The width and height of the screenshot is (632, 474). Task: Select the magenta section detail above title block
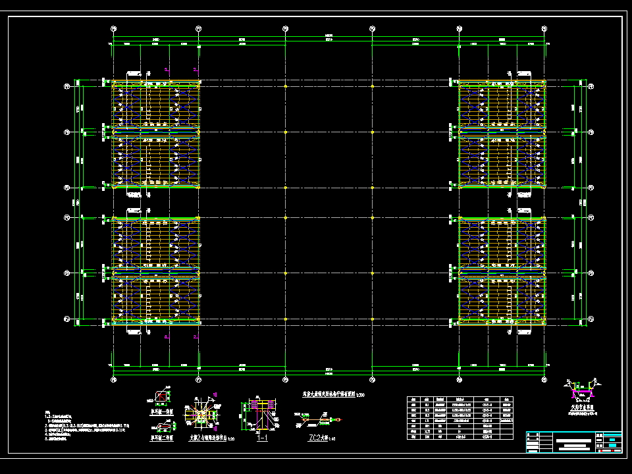click(581, 391)
